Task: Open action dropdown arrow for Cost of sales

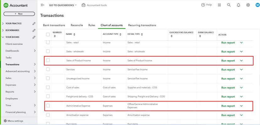Action: [241, 88]
